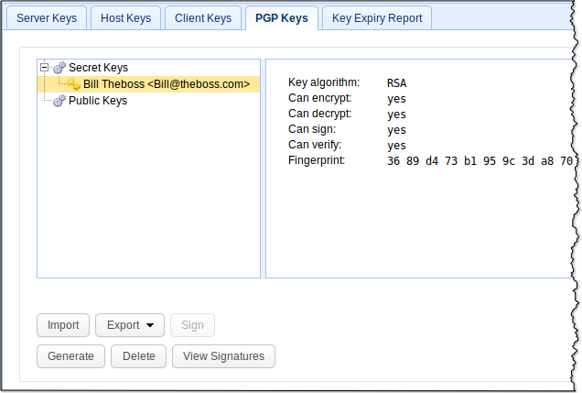Viewport: 582px width, 393px height.
Task: Click the key icon beside Bill Theboss
Action: tap(74, 84)
